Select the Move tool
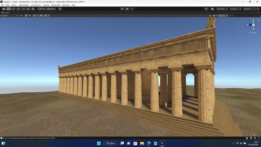The width and height of the screenshot is (261, 147). 9,9
